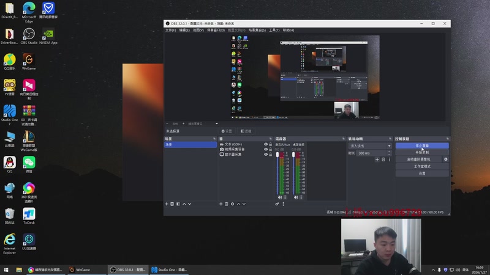The width and height of the screenshot is (490, 275).
Task: Click the Start Recording button
Action: [422, 152]
